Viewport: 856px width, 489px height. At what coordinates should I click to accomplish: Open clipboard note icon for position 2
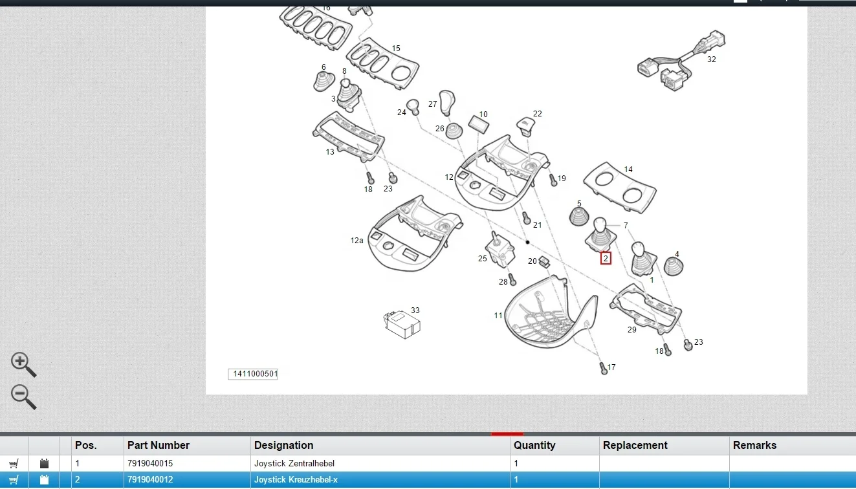coord(44,480)
